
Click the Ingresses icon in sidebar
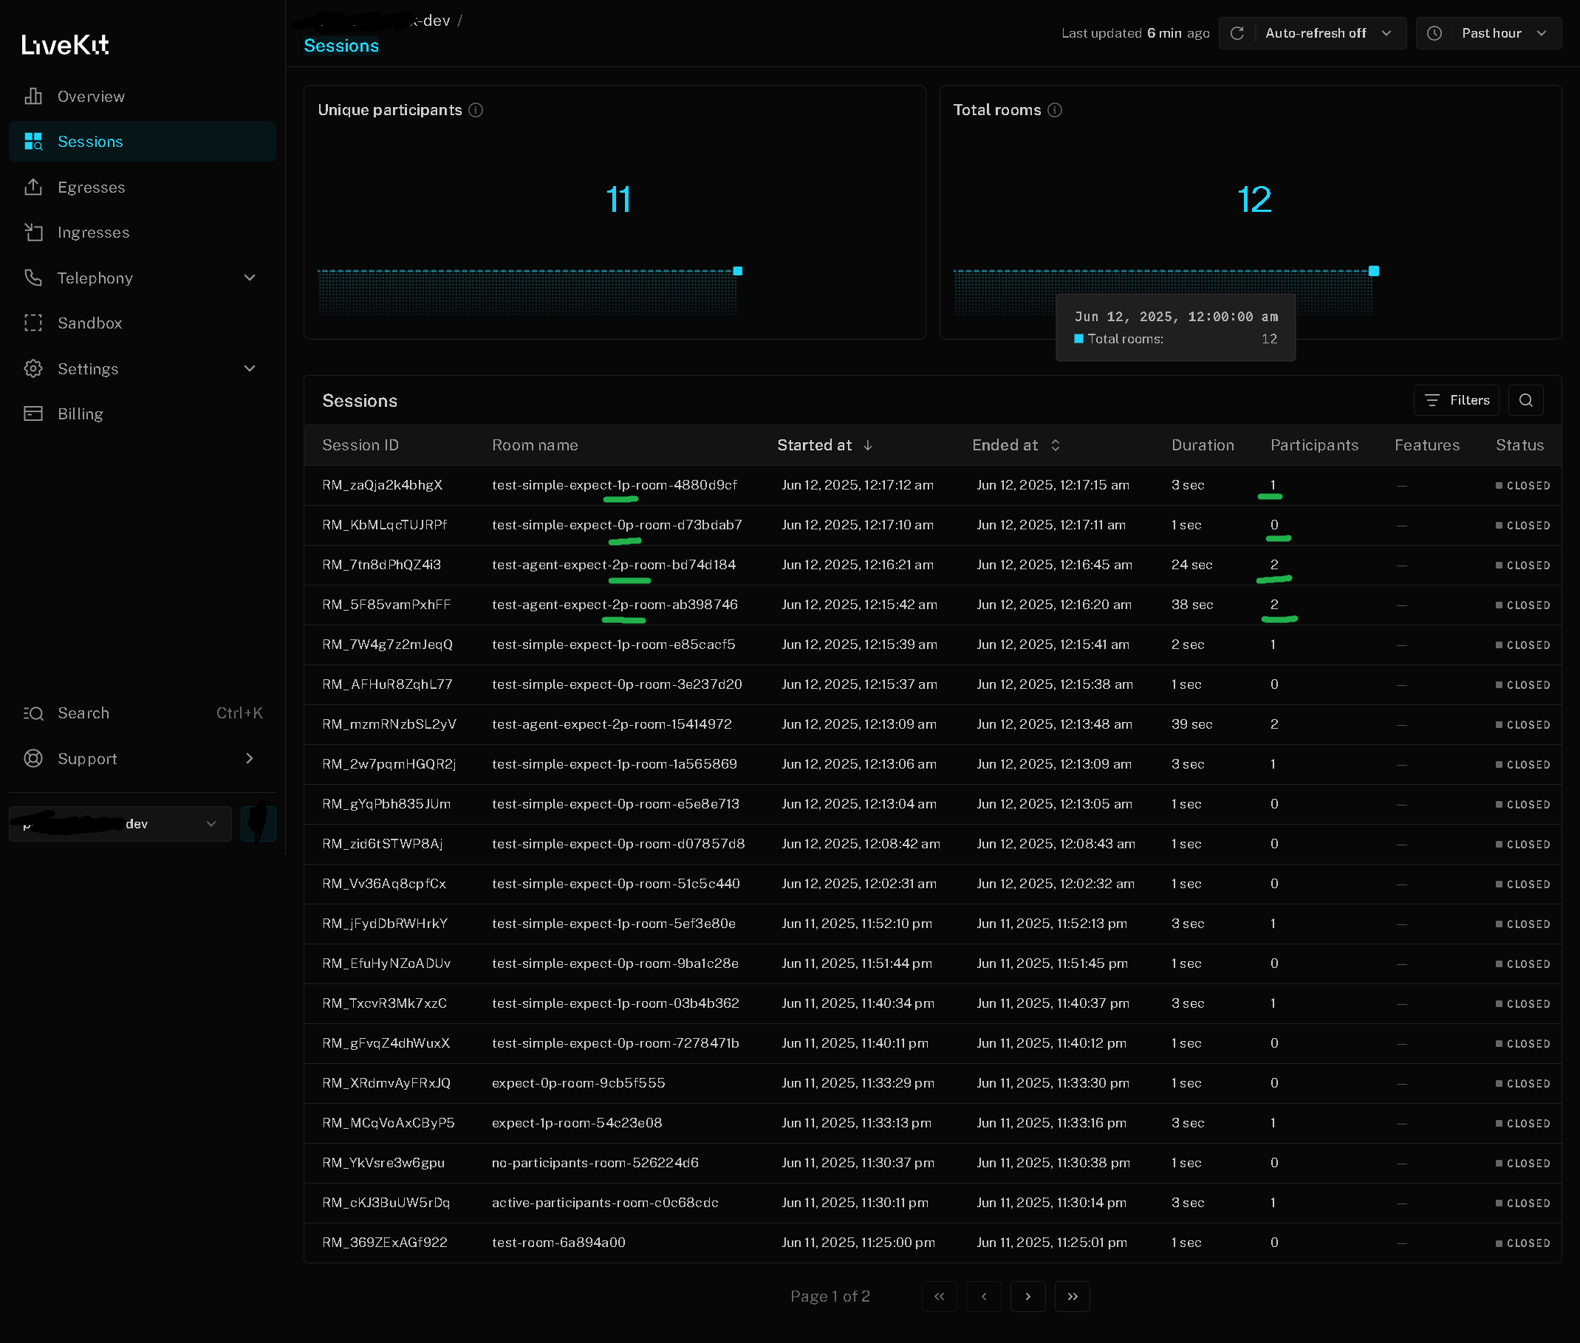point(33,233)
